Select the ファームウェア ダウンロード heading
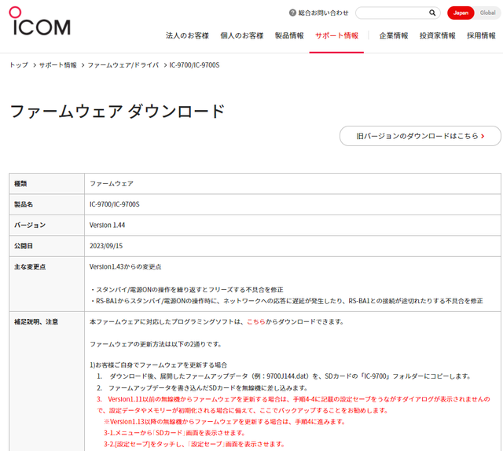Viewport: 503px width, 451px height. tap(117, 112)
